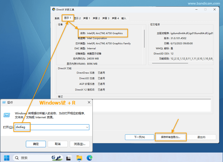Viewport: 223px width, 162px height.
Task: Click the taskbar 搜索 search box
Action: tap(38, 158)
